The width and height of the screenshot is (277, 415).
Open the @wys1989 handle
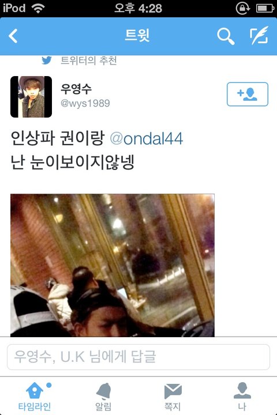click(85, 103)
